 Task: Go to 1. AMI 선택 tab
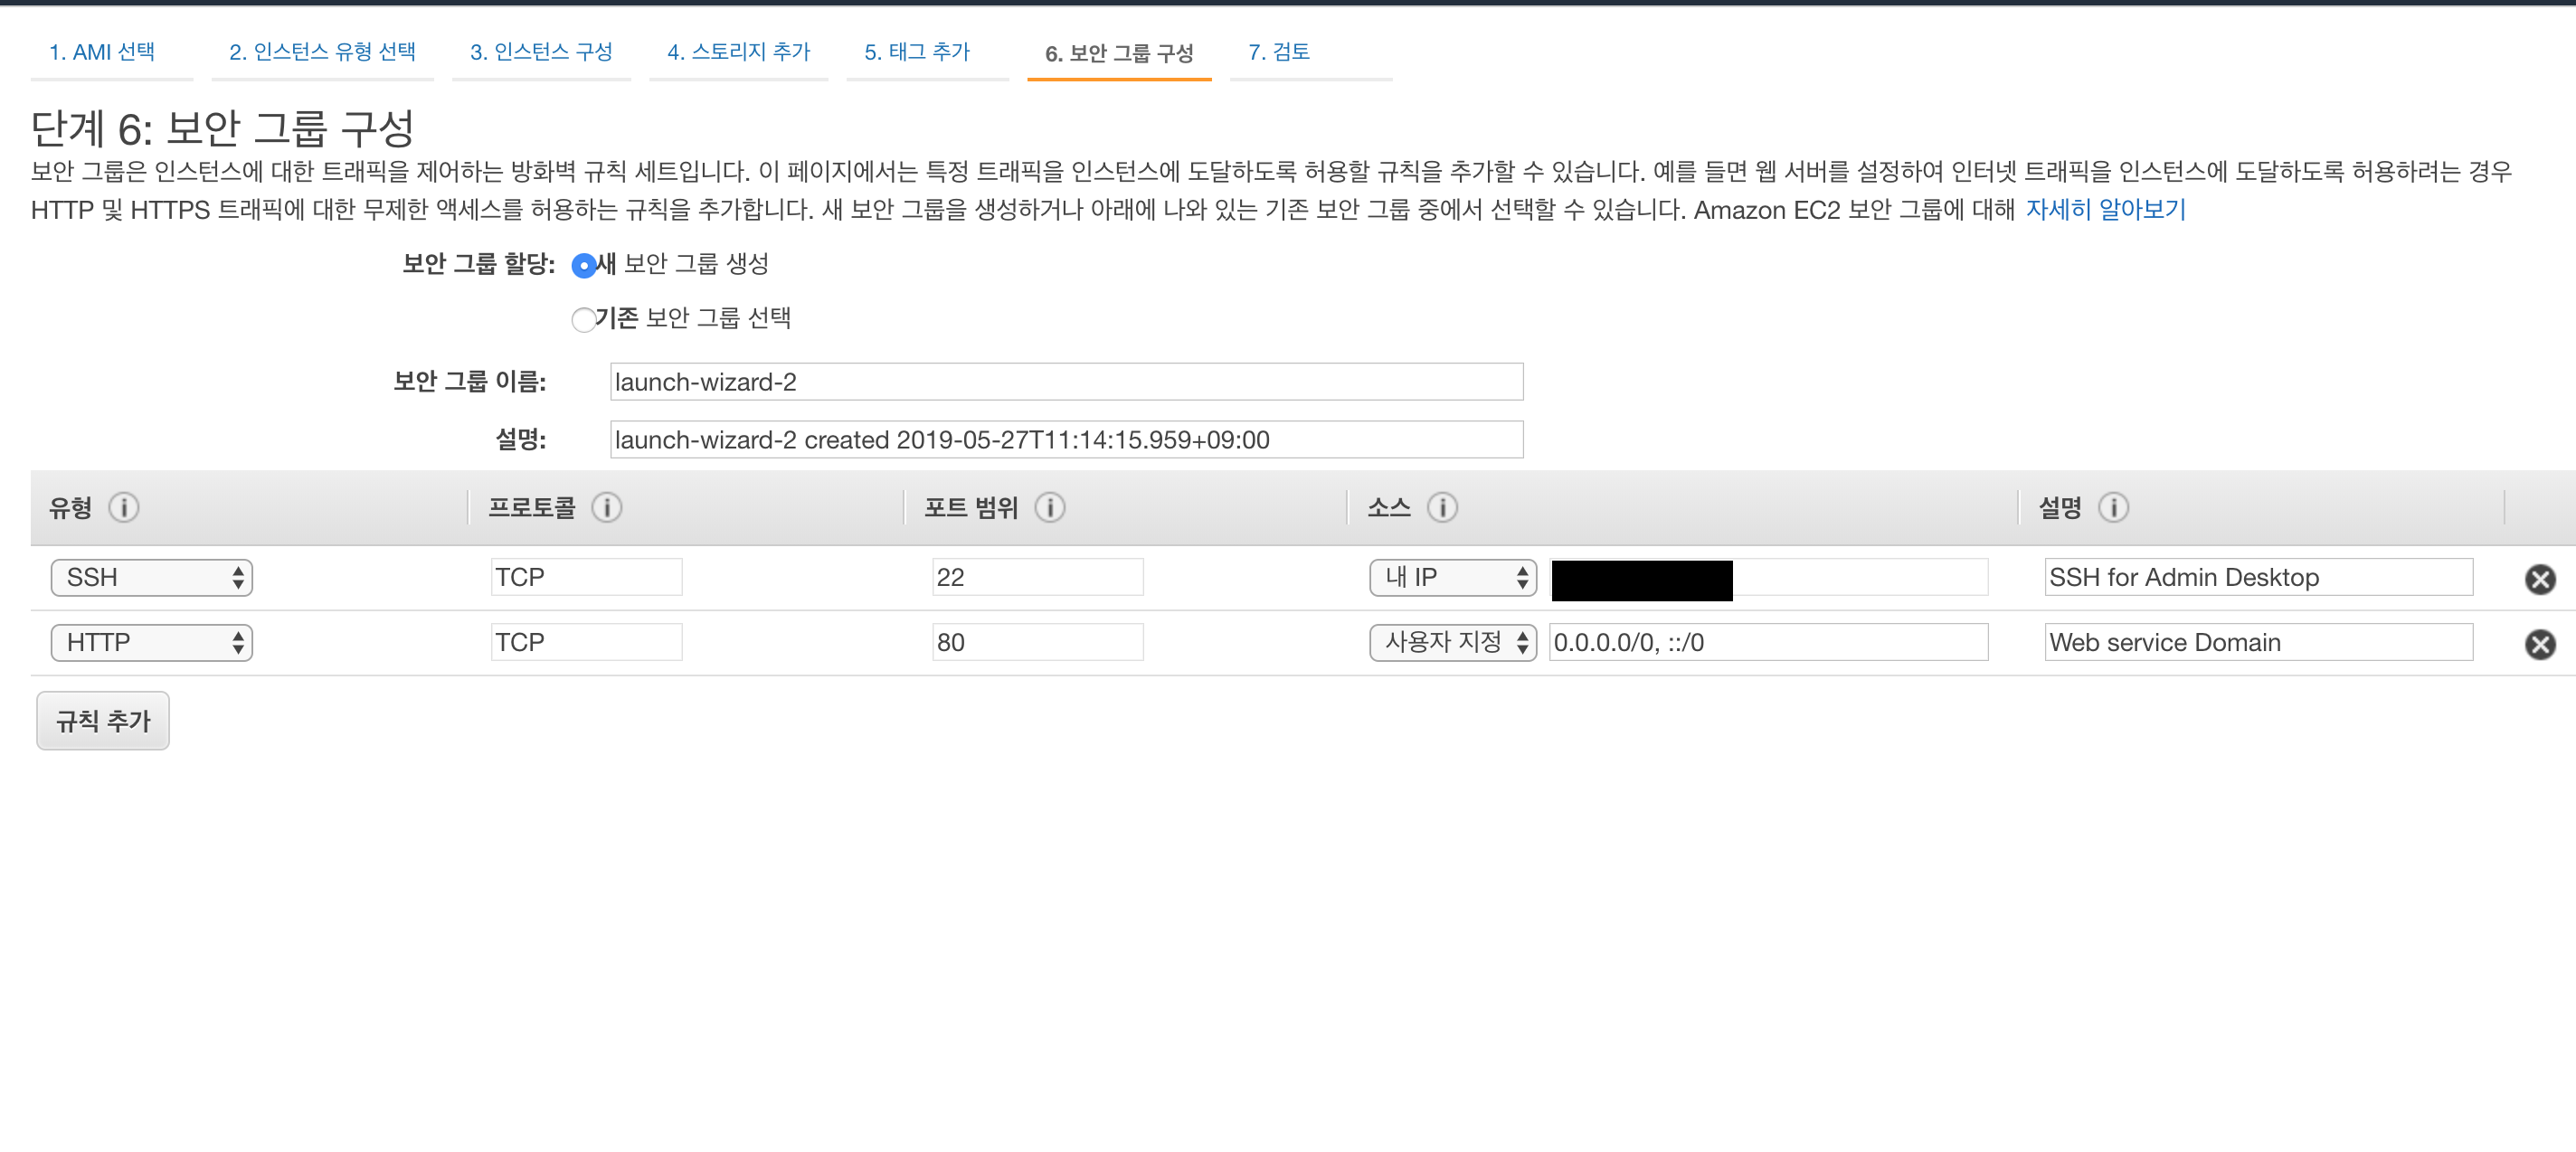click(x=102, y=52)
